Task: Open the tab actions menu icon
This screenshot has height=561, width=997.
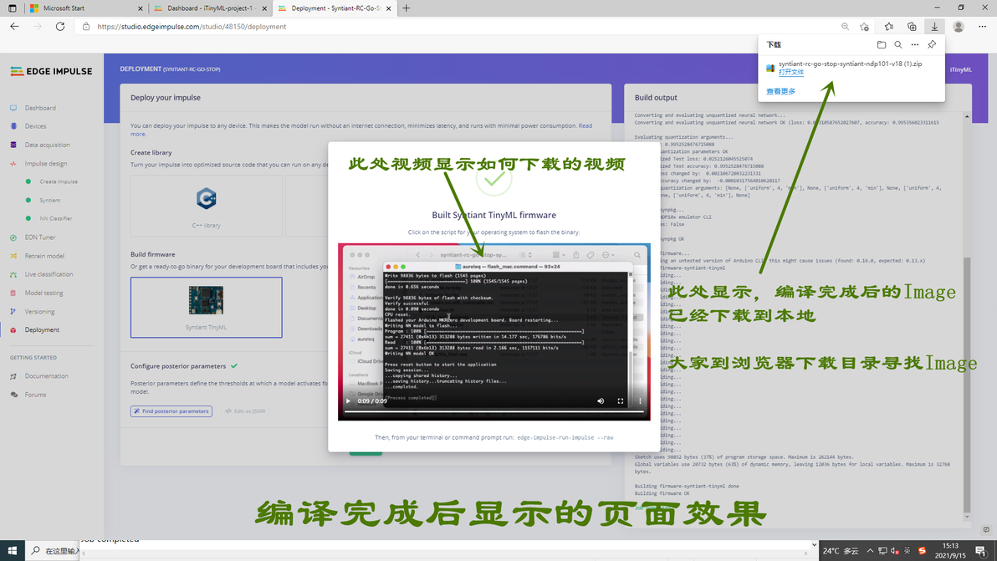Action: pos(12,8)
